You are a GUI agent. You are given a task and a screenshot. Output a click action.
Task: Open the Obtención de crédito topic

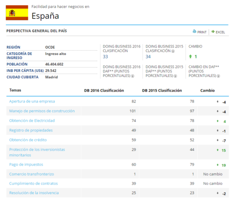(28, 140)
